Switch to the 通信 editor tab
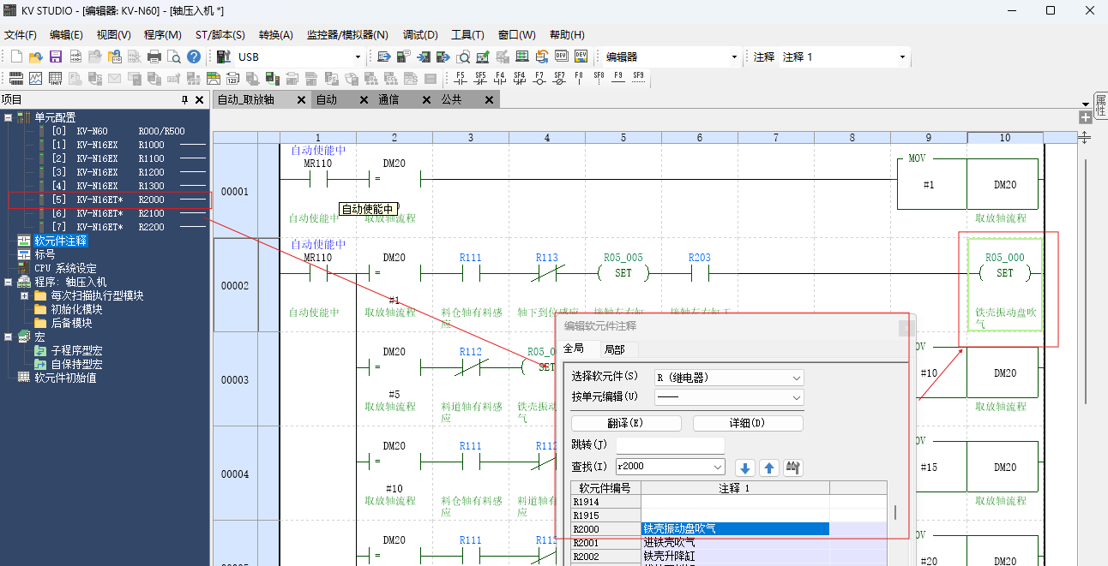The width and height of the screenshot is (1108, 566). (x=388, y=100)
